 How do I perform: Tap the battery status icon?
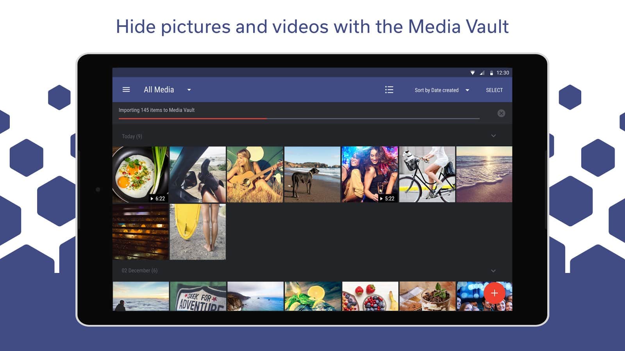pos(491,73)
